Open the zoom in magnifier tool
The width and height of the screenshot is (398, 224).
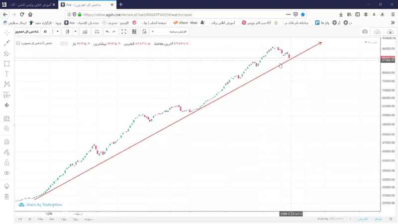[x=7, y=129]
